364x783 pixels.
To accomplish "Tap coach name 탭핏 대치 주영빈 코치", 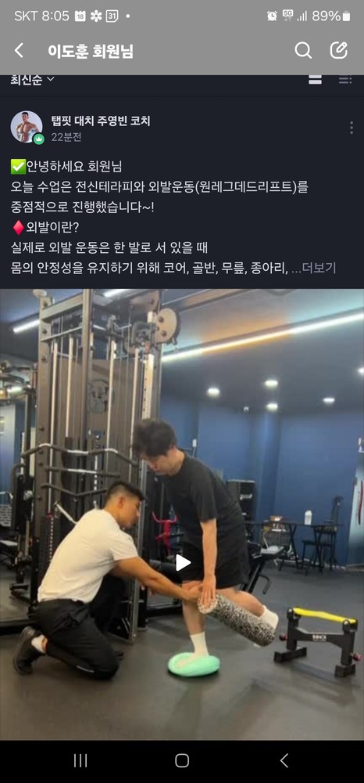I will 101,121.
